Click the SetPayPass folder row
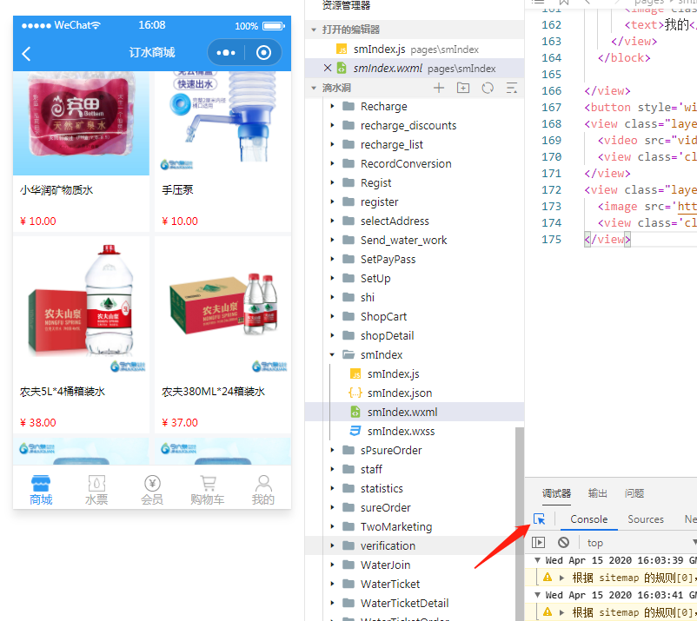Viewport: 697px width, 621px height. [415, 260]
